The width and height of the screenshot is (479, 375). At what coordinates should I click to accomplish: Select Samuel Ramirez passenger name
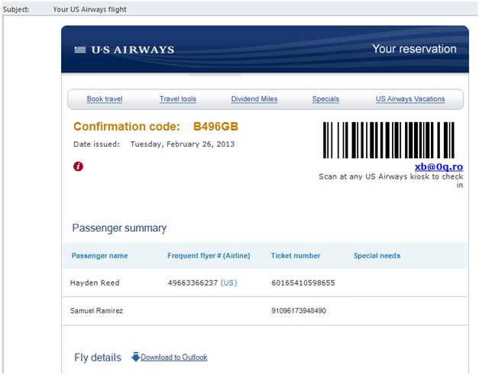(x=96, y=311)
